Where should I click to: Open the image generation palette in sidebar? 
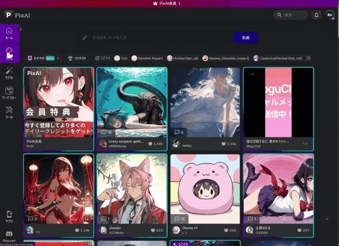(x=9, y=54)
